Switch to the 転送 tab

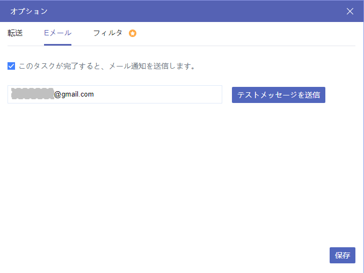(x=15, y=33)
